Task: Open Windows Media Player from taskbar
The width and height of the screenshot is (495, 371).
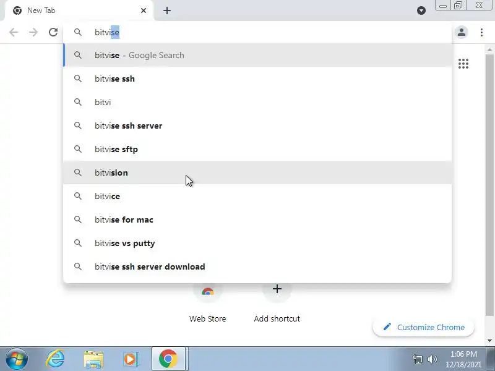Action: (x=131, y=359)
